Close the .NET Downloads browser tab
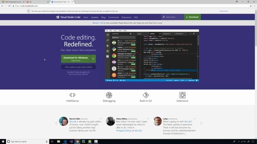Viewport: 257px width, 144px height. click(x=24, y=2)
